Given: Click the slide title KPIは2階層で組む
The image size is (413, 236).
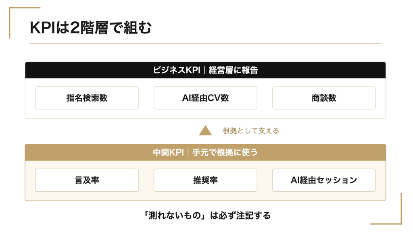Looking at the screenshot, I should point(91,27).
